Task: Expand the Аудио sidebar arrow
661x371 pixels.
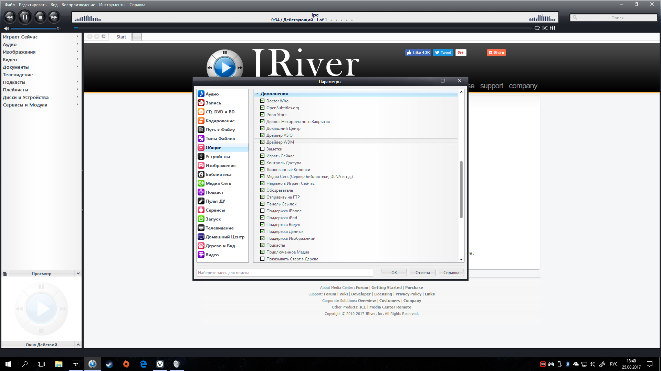Action: (x=77, y=44)
